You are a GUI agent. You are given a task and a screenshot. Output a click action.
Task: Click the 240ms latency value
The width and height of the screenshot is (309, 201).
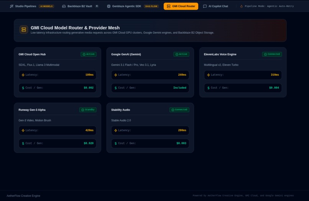coord(182,75)
